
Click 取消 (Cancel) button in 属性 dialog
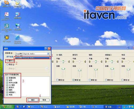click(44, 100)
